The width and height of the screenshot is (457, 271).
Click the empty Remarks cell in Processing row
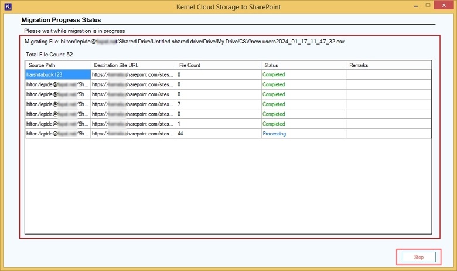388,134
